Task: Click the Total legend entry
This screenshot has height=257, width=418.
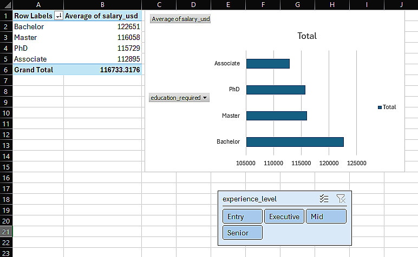Action: click(387, 107)
